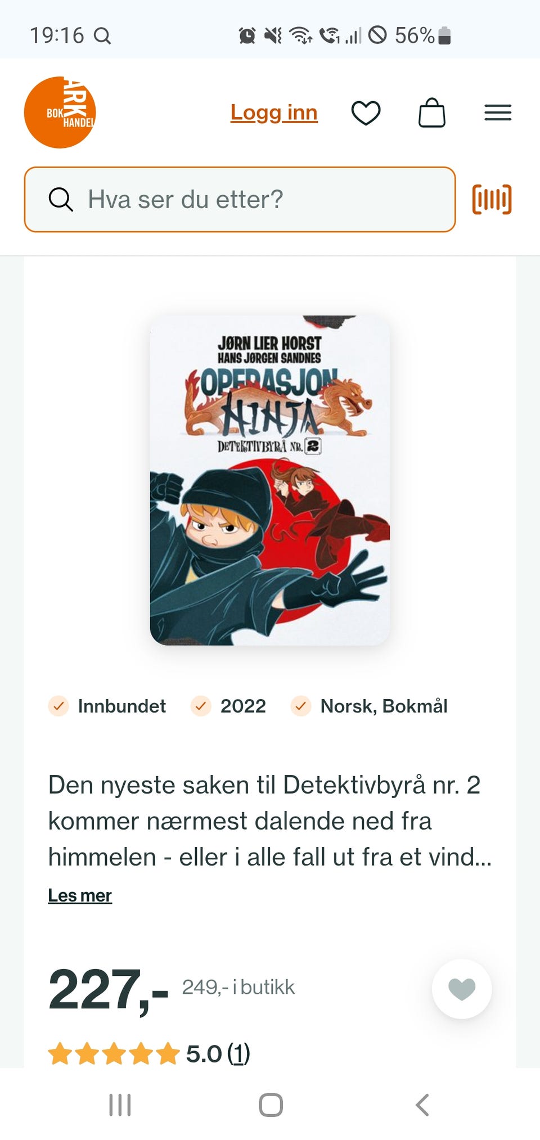Go back with Android back arrow
The image size is (540, 1140).
pos(422,1105)
